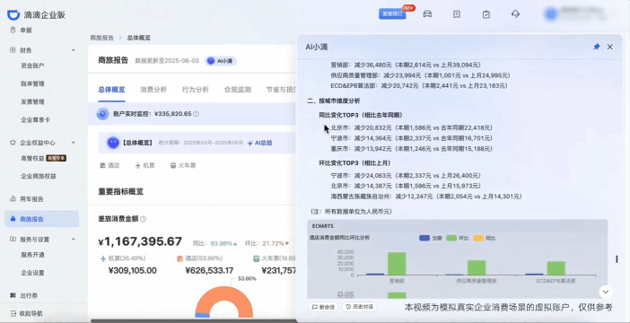Select the 火车票 filter
The width and height of the screenshot is (630, 323).
[x=183, y=165]
